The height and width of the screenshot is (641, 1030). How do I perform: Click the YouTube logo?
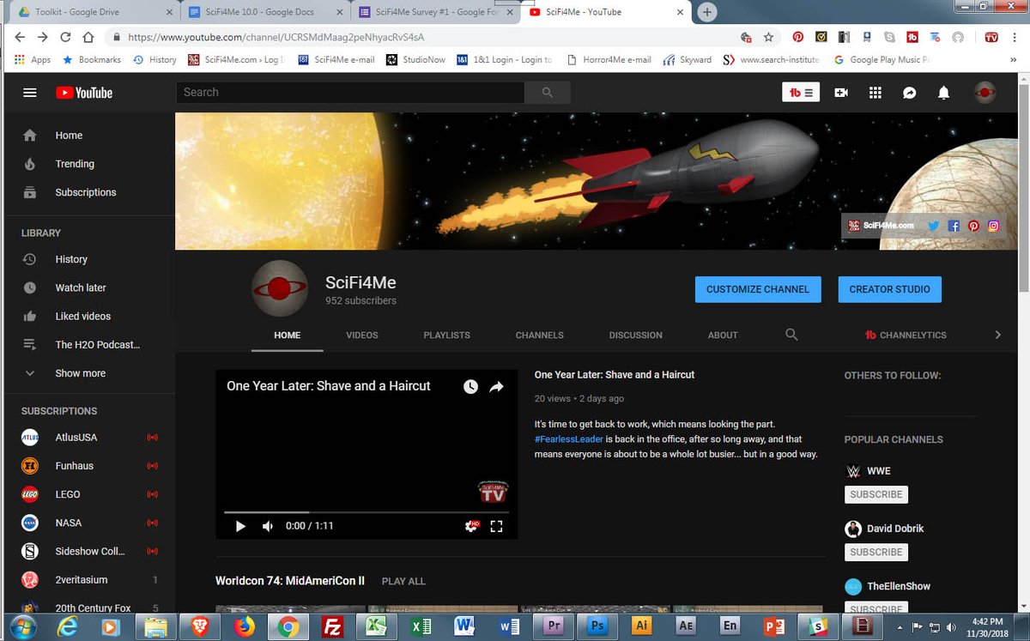[x=84, y=93]
